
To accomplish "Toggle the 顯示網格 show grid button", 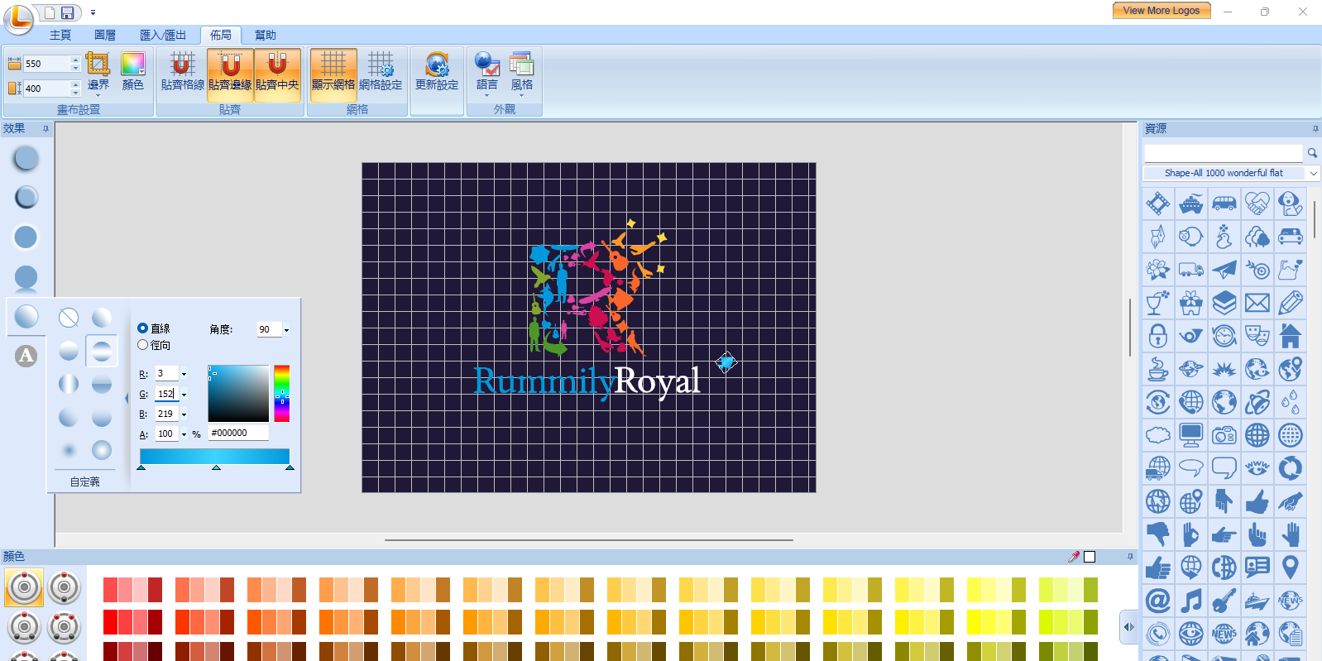I will pos(333,71).
